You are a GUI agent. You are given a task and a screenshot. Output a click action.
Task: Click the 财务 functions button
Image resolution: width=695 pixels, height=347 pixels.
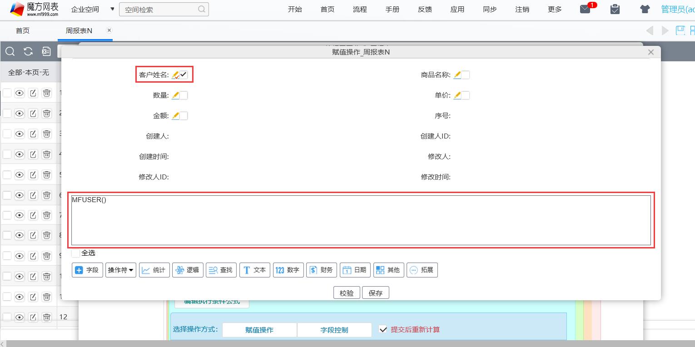[x=322, y=270]
